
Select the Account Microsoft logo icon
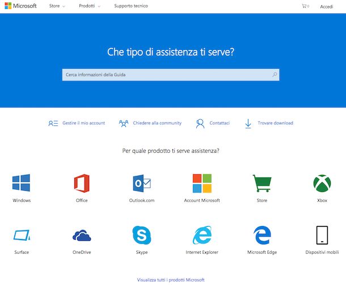coord(202,183)
